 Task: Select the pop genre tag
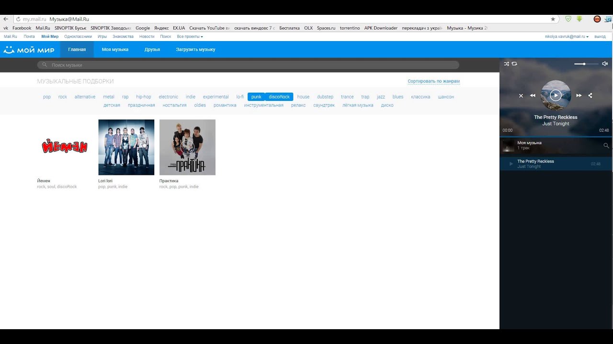click(x=47, y=97)
